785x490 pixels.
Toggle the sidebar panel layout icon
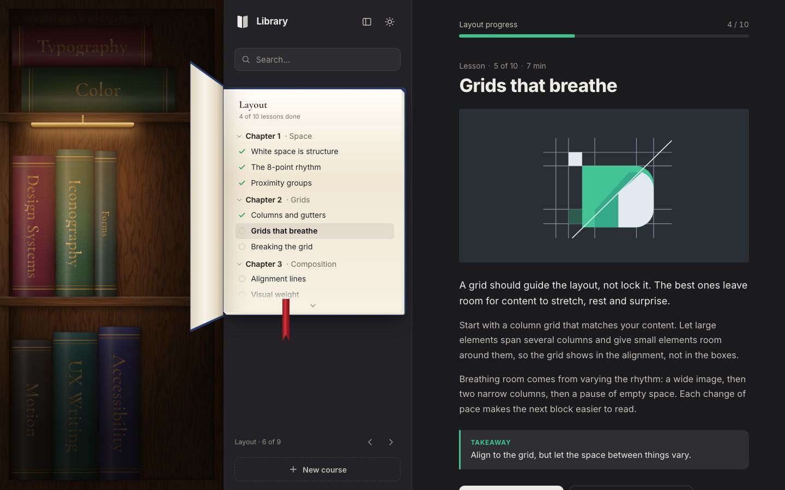(x=367, y=22)
